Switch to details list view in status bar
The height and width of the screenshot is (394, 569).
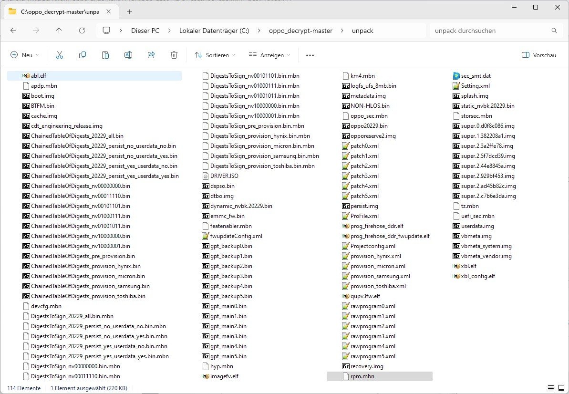(x=551, y=388)
